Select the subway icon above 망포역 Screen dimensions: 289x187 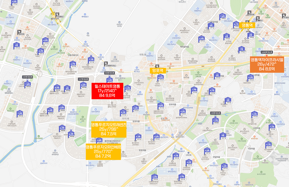click(x=157, y=66)
